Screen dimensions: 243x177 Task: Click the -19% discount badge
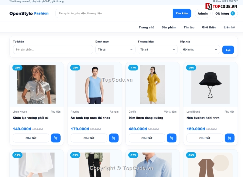(75, 155)
